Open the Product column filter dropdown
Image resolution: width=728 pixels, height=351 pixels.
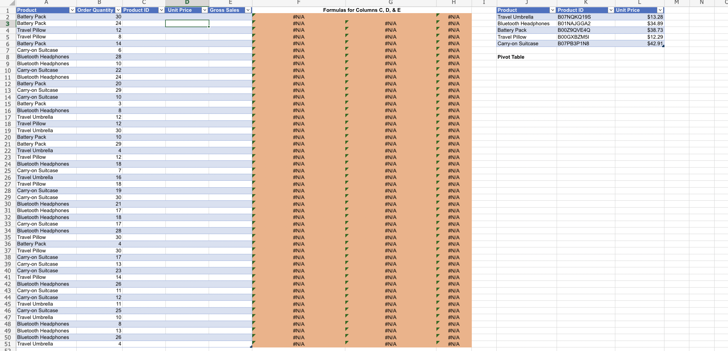(x=73, y=10)
